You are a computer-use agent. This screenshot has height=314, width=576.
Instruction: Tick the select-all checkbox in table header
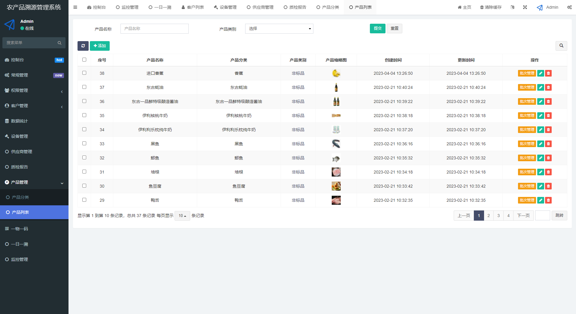point(84,59)
